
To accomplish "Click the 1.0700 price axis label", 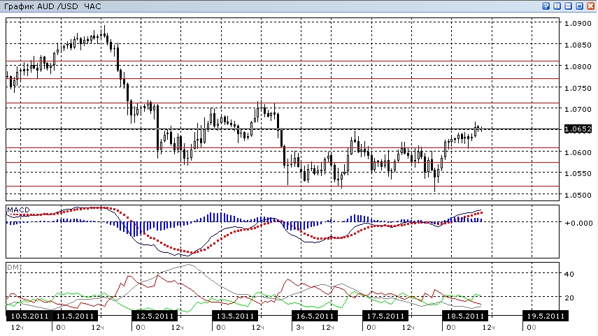I will 578,110.
